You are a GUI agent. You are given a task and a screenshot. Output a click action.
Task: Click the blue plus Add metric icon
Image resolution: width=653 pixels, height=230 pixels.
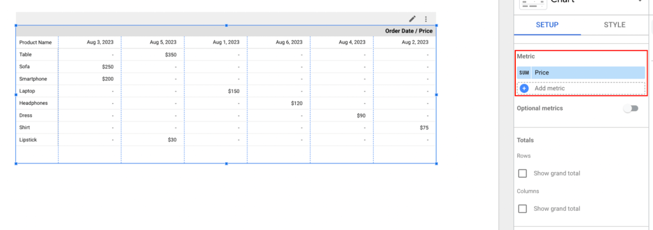tap(524, 88)
